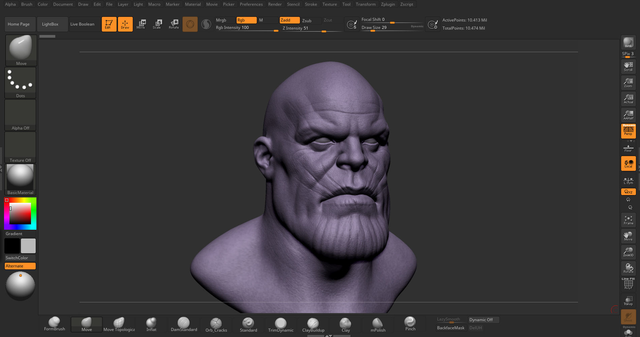
Task: Click the right-shelf Rotate view icon
Action: pos(628,268)
